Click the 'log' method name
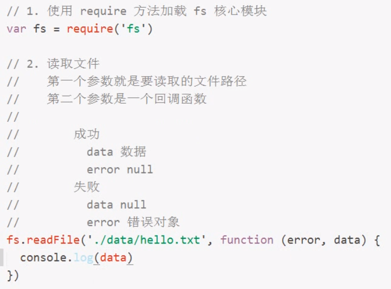391x289 pixels. [x=83, y=257]
